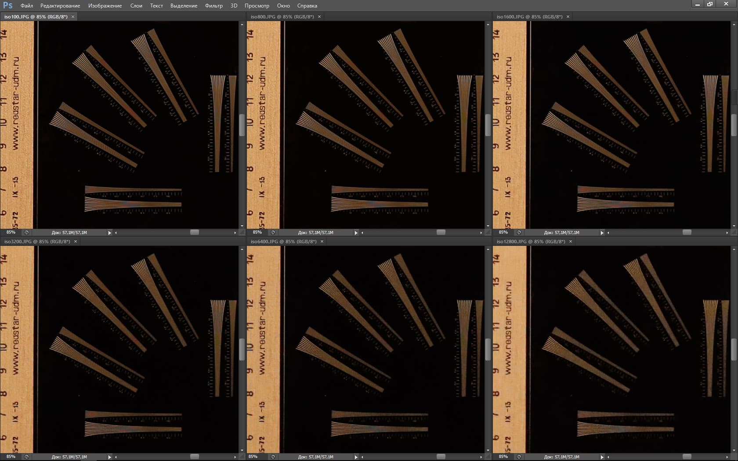This screenshot has height=461, width=738.
Task: Close the iso6400.JPG document tab
Action: pos(322,241)
